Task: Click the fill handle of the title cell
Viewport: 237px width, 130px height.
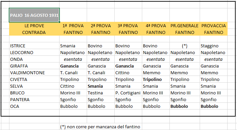Action: (59, 22)
